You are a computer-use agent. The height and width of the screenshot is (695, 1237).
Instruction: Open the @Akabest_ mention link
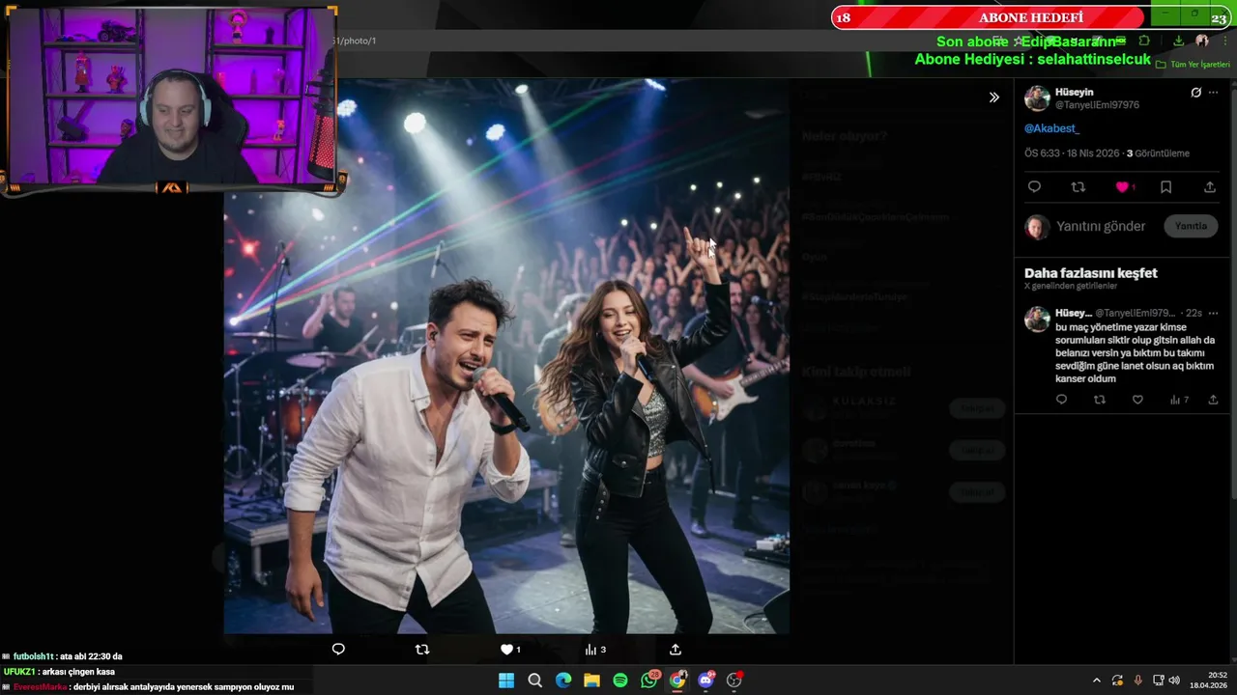(x=1051, y=128)
